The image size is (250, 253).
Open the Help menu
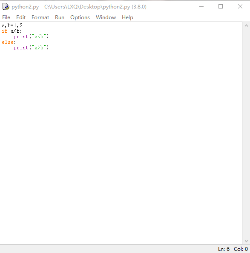point(127,17)
